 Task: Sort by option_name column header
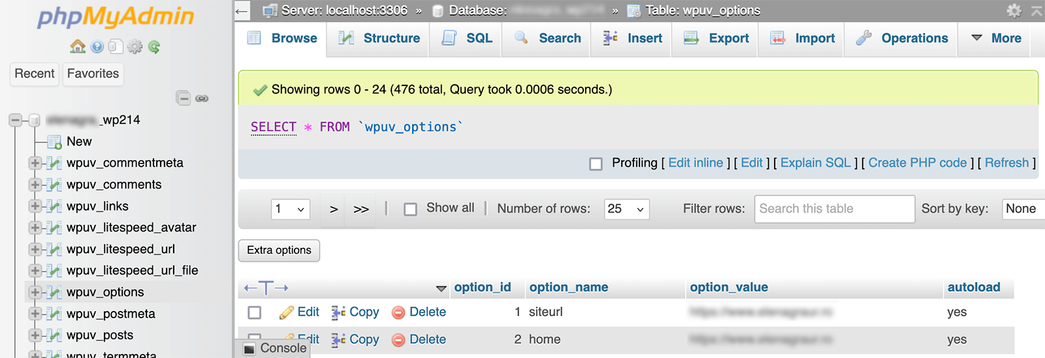coord(568,288)
